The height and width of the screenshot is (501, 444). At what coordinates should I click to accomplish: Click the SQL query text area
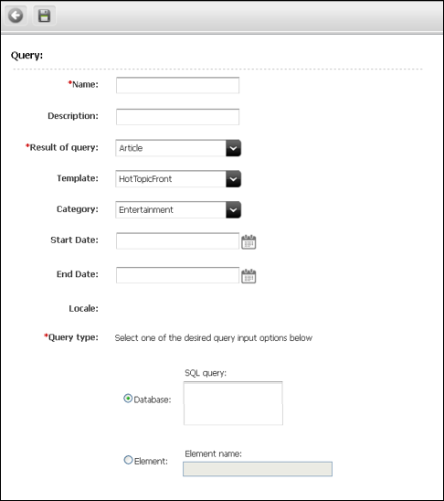[x=233, y=403]
